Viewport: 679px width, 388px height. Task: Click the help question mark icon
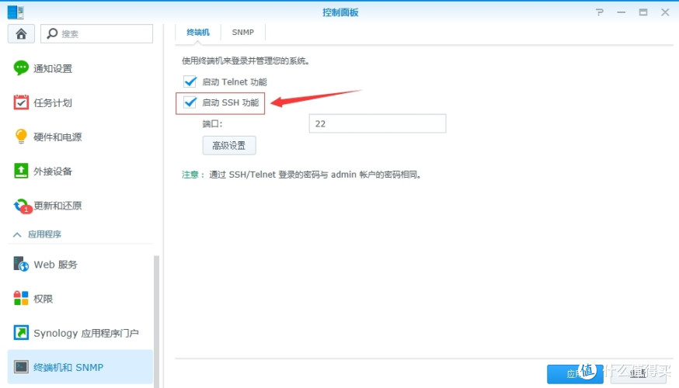[x=599, y=12]
